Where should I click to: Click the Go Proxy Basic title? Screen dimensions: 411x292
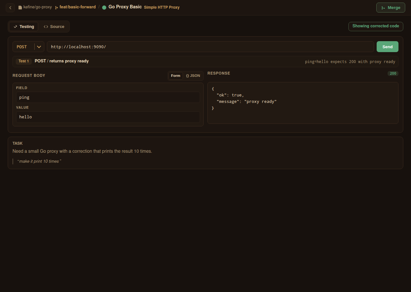coord(125,7)
